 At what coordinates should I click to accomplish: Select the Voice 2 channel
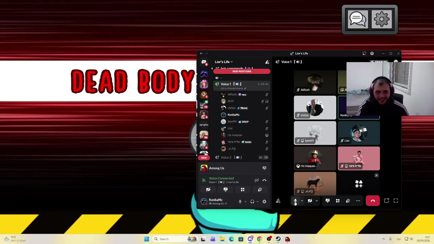241,157
